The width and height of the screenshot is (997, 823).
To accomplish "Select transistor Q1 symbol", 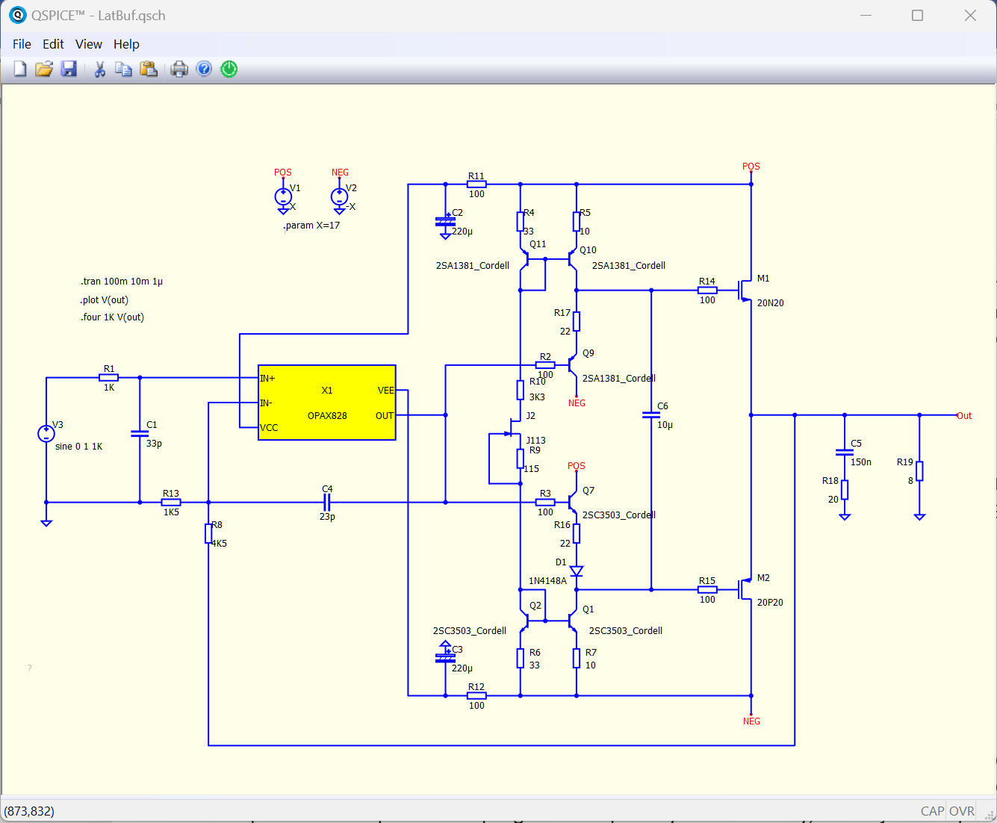I will [573, 621].
